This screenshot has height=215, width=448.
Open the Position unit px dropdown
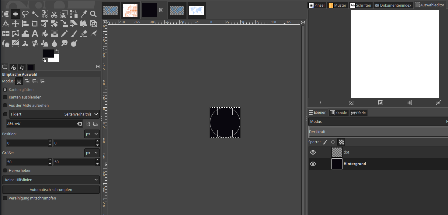92,134
